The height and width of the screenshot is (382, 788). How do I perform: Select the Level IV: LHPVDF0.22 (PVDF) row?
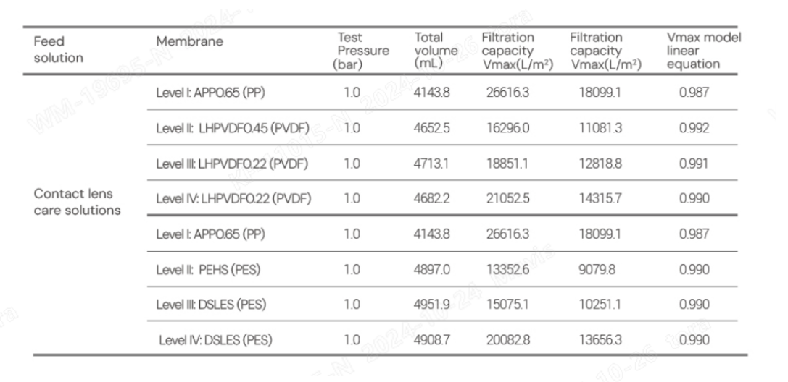click(x=442, y=198)
